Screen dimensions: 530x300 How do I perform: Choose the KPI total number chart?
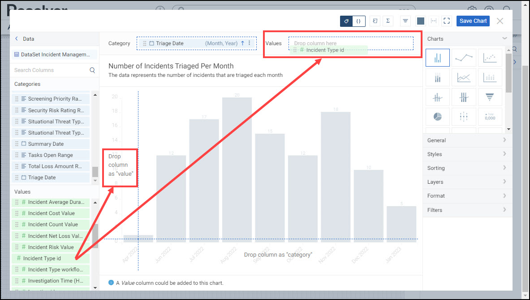[490, 117]
